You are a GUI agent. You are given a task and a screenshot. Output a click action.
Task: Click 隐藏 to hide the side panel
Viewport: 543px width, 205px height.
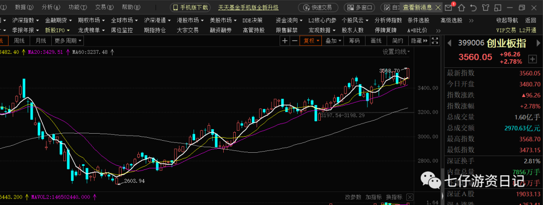pos(419,41)
